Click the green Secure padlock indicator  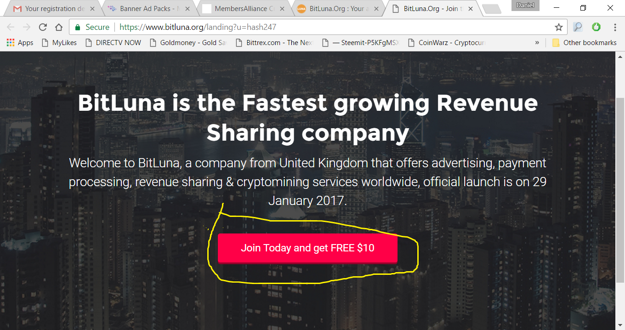point(92,27)
